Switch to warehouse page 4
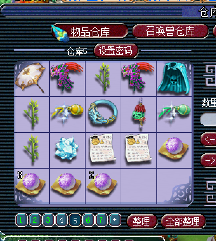Viewport: 216px width, 241px height. [x=61, y=220]
